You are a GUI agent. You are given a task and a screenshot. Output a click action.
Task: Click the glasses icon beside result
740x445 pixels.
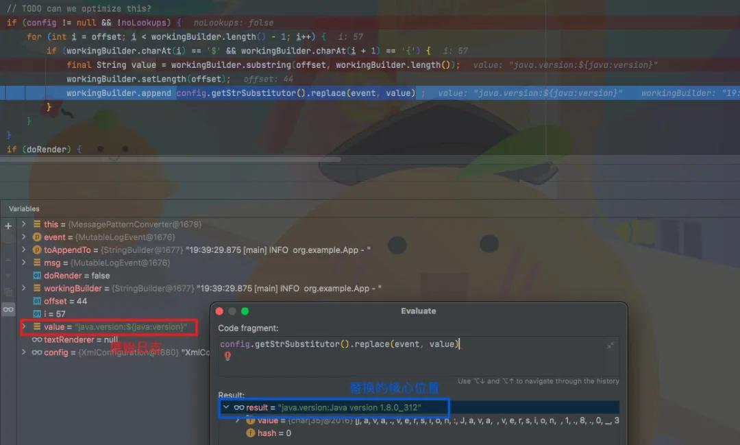pyautogui.click(x=239, y=407)
